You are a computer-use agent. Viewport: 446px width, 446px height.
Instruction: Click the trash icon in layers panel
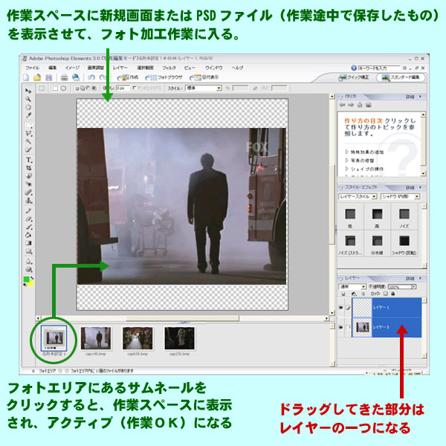363,294
